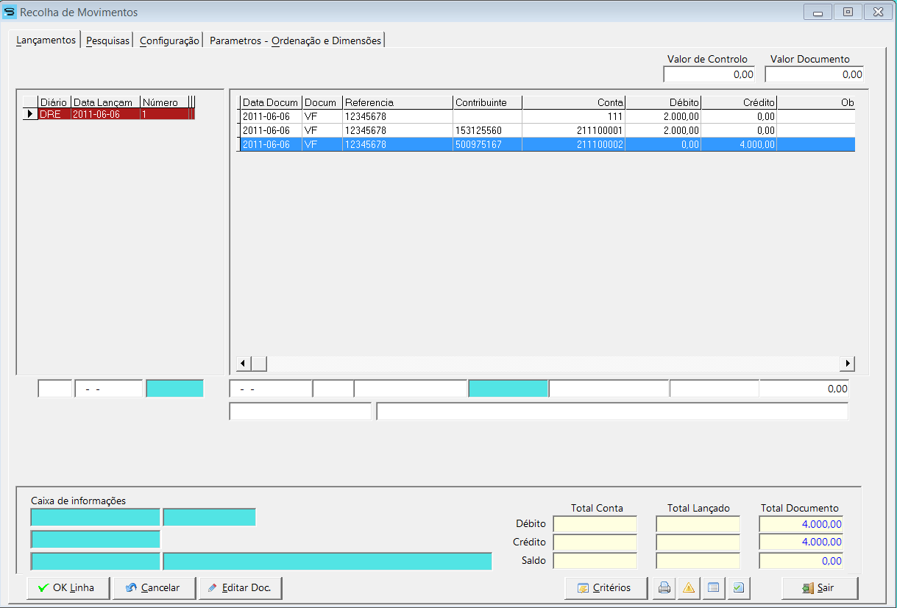Sort by the Débito column header
The height and width of the screenshot is (608, 897).
pyautogui.click(x=663, y=102)
